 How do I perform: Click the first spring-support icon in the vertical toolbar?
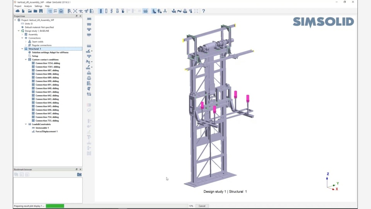(89, 19)
